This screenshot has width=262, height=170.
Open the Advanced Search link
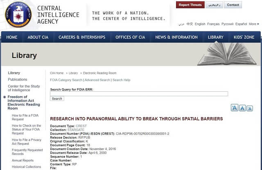[97, 80]
